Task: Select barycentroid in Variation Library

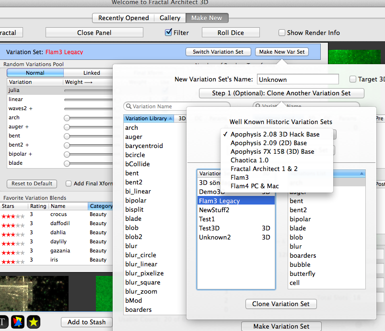Action: point(155,146)
